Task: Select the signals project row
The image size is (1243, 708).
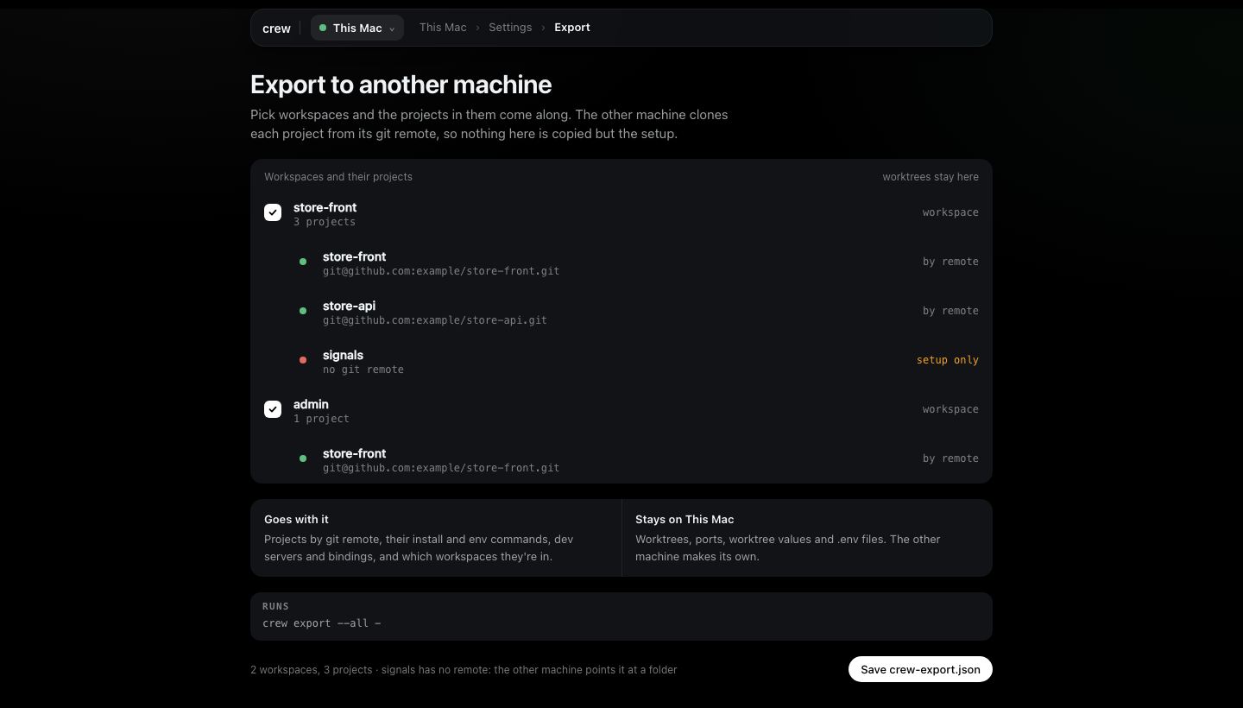Action: coord(621,360)
